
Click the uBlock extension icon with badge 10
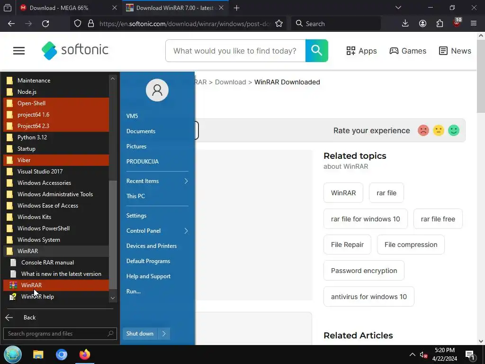point(457,23)
